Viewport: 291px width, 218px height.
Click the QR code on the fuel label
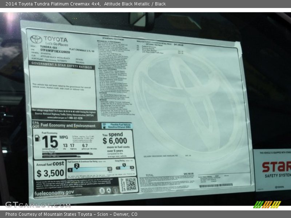pyautogui.click(x=131, y=184)
